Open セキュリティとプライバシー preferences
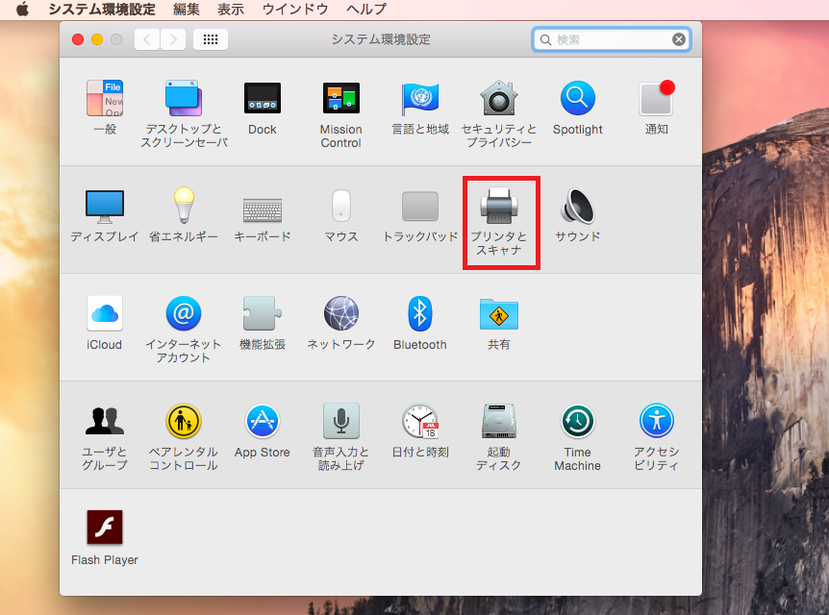The width and height of the screenshot is (829, 615). [498, 99]
